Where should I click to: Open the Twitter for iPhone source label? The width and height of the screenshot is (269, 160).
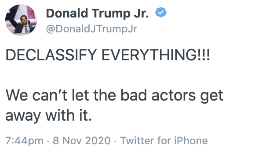tap(164, 141)
